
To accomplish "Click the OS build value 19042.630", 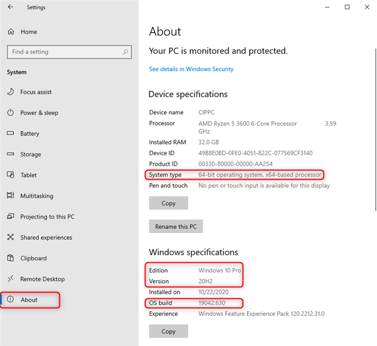I will tap(212, 303).
